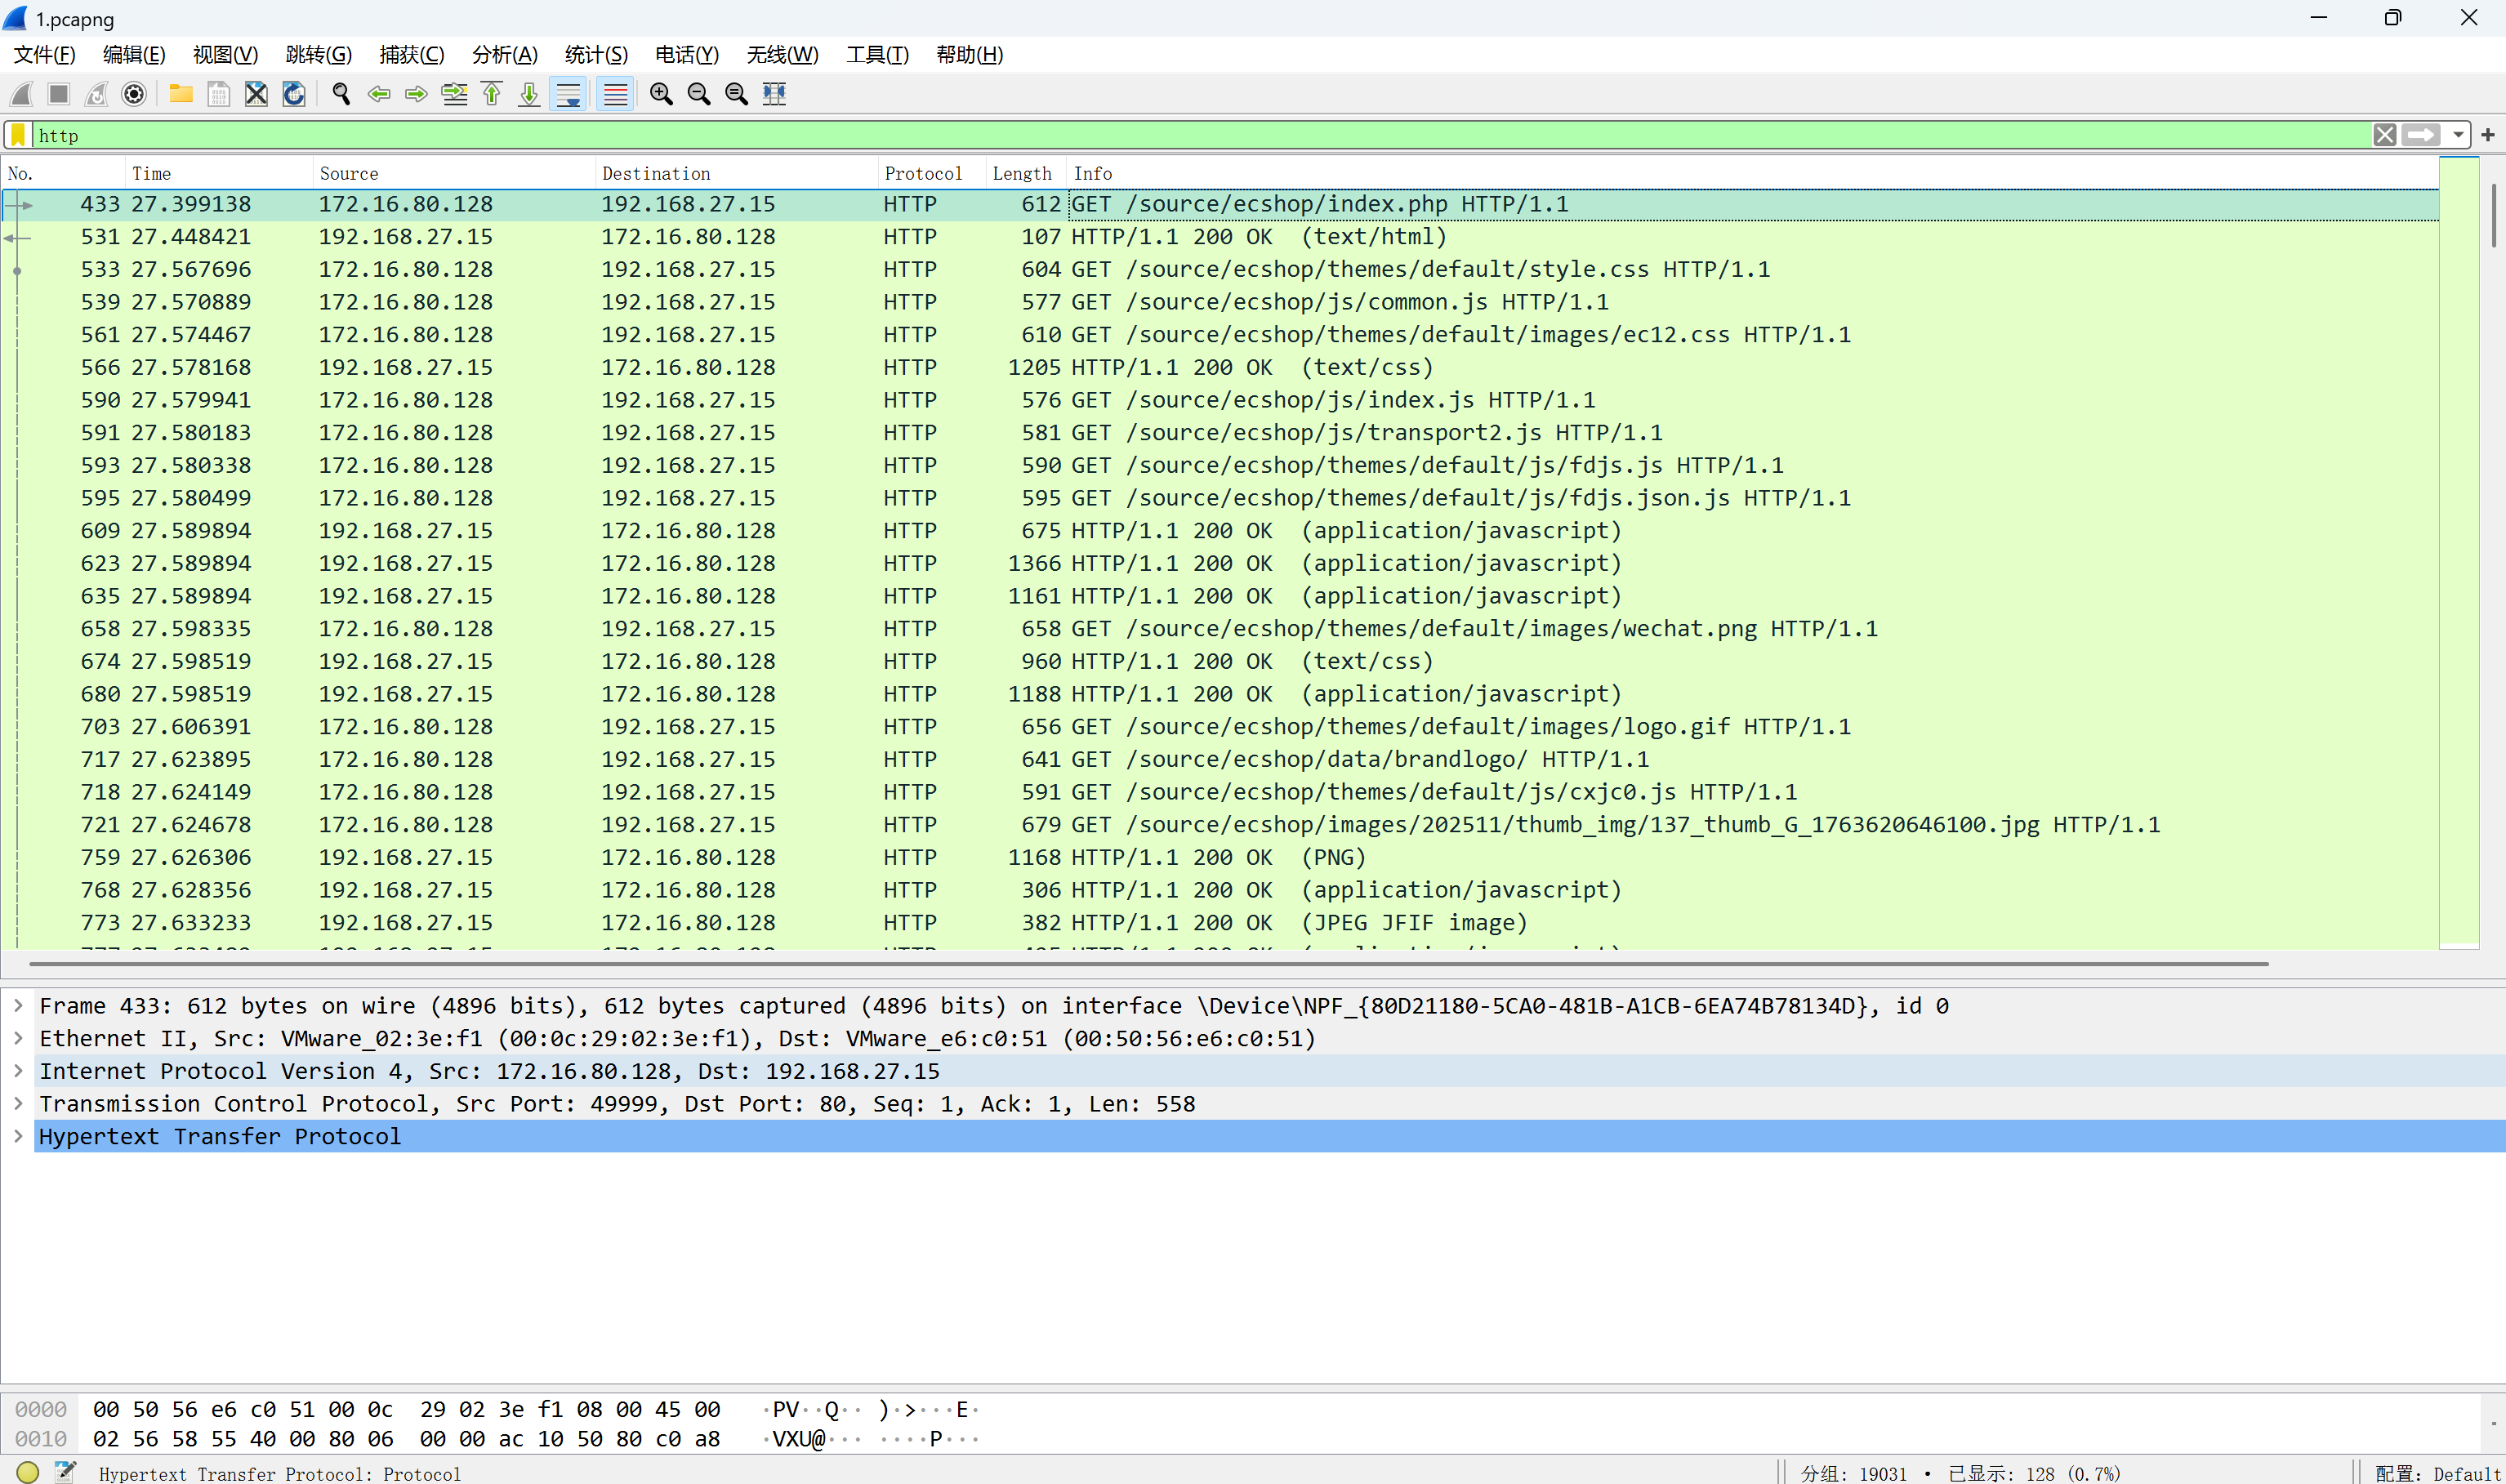This screenshot has width=2506, height=1484.
Task: Click the http display filter field
Action: pos(1200,135)
